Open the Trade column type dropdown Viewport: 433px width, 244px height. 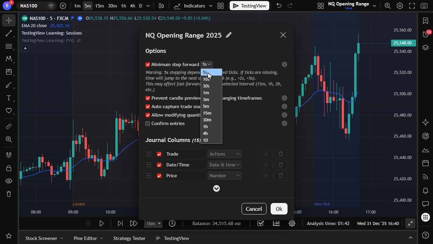pyautogui.click(x=225, y=154)
